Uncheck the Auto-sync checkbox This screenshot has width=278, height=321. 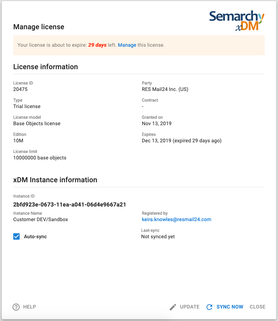coord(16,236)
